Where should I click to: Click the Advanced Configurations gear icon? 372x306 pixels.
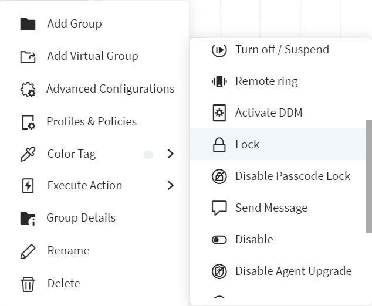[x=28, y=89]
